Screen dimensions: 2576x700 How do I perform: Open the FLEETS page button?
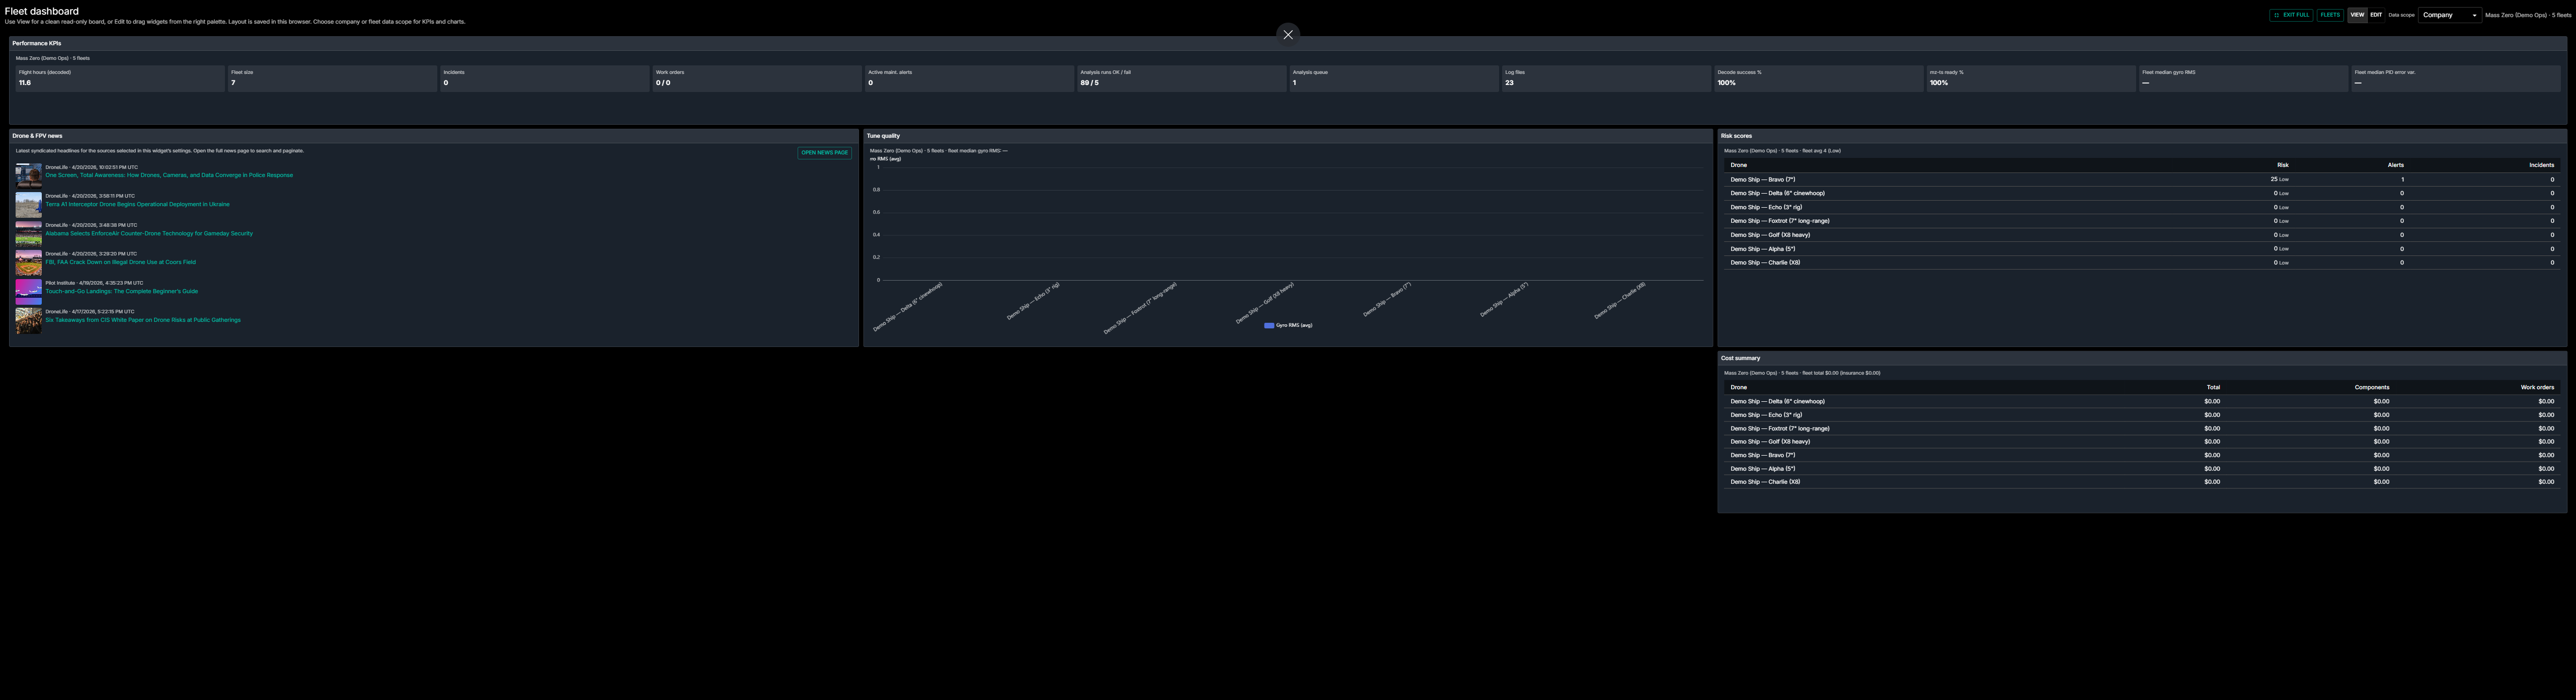[2330, 15]
